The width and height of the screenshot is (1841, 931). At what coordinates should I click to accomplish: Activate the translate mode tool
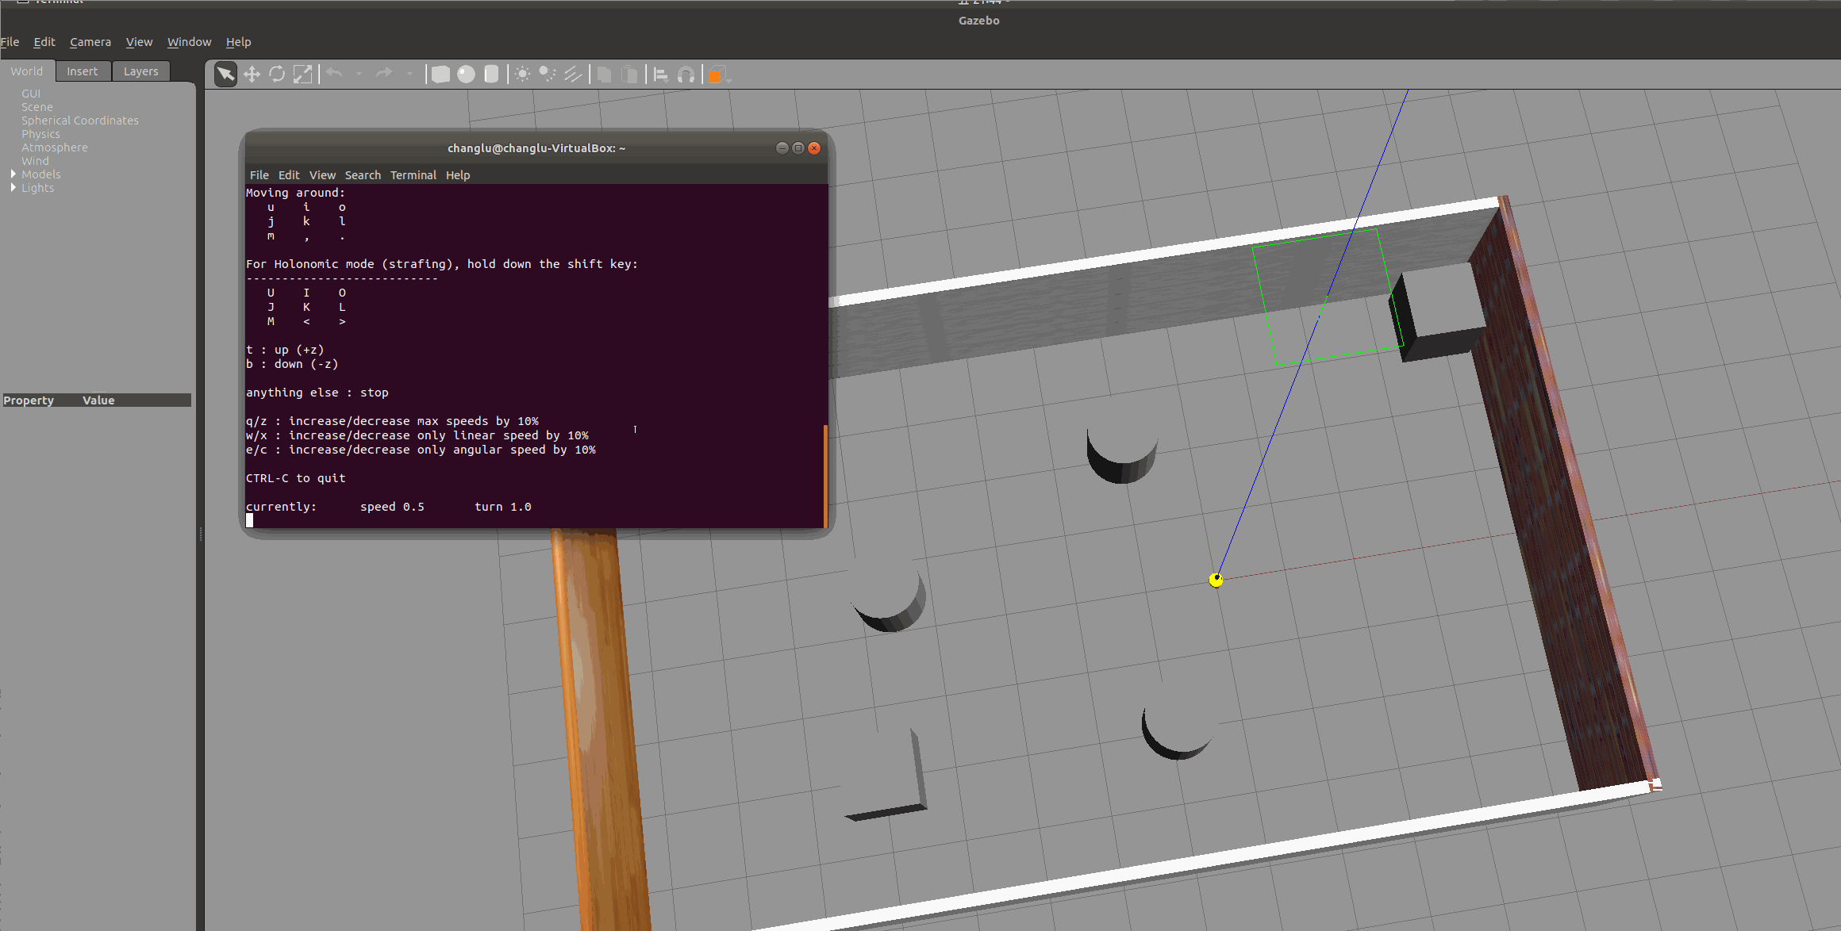click(252, 75)
